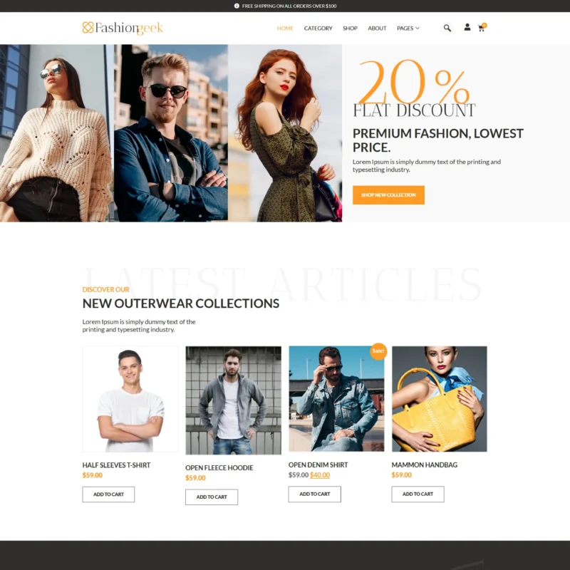570x570 pixels.
Task: Click the Open Denim Shirt title link
Action: click(318, 465)
